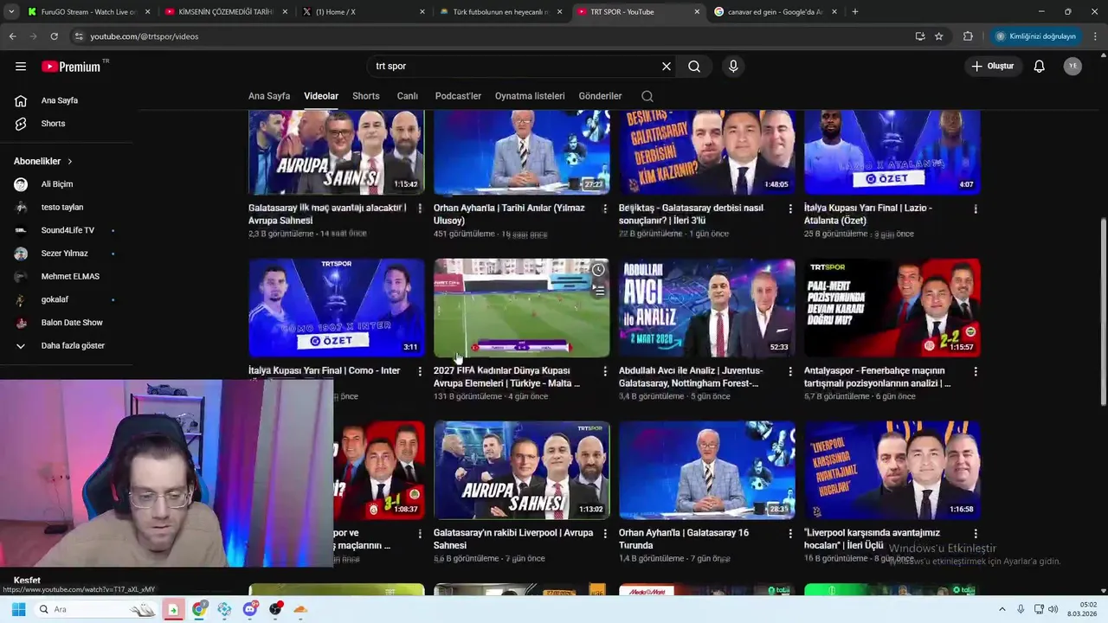The width and height of the screenshot is (1108, 623).
Task: Select the Videolar channel tab
Action: pos(321,96)
